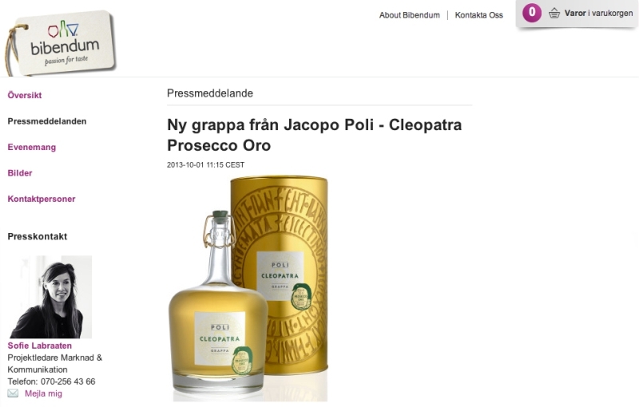The width and height of the screenshot is (639, 407).
Task: Click the envelope email icon
Action: 13,393
